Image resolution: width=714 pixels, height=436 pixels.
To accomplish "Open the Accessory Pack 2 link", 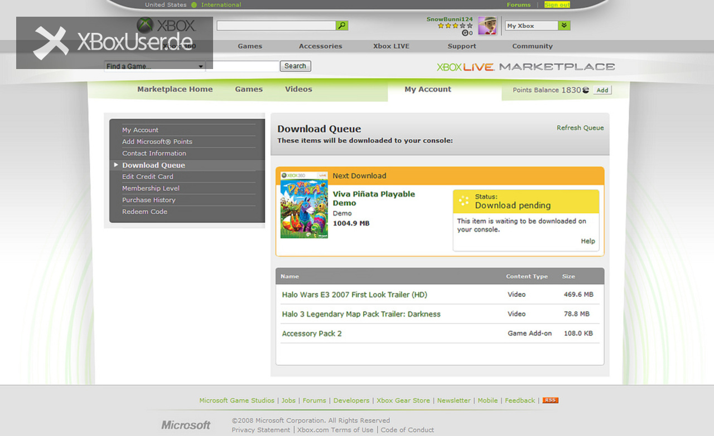I will [312, 334].
